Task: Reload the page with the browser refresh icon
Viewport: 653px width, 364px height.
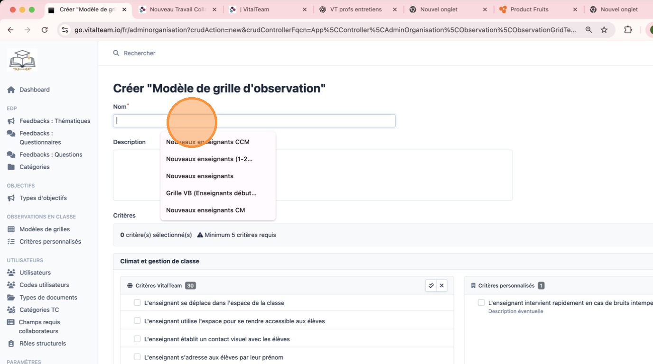Action: [45, 30]
